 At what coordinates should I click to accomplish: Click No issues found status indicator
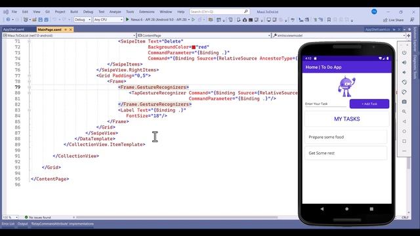[37, 217]
